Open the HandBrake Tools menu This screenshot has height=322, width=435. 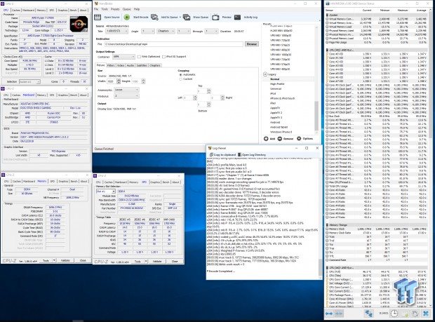(x=105, y=9)
